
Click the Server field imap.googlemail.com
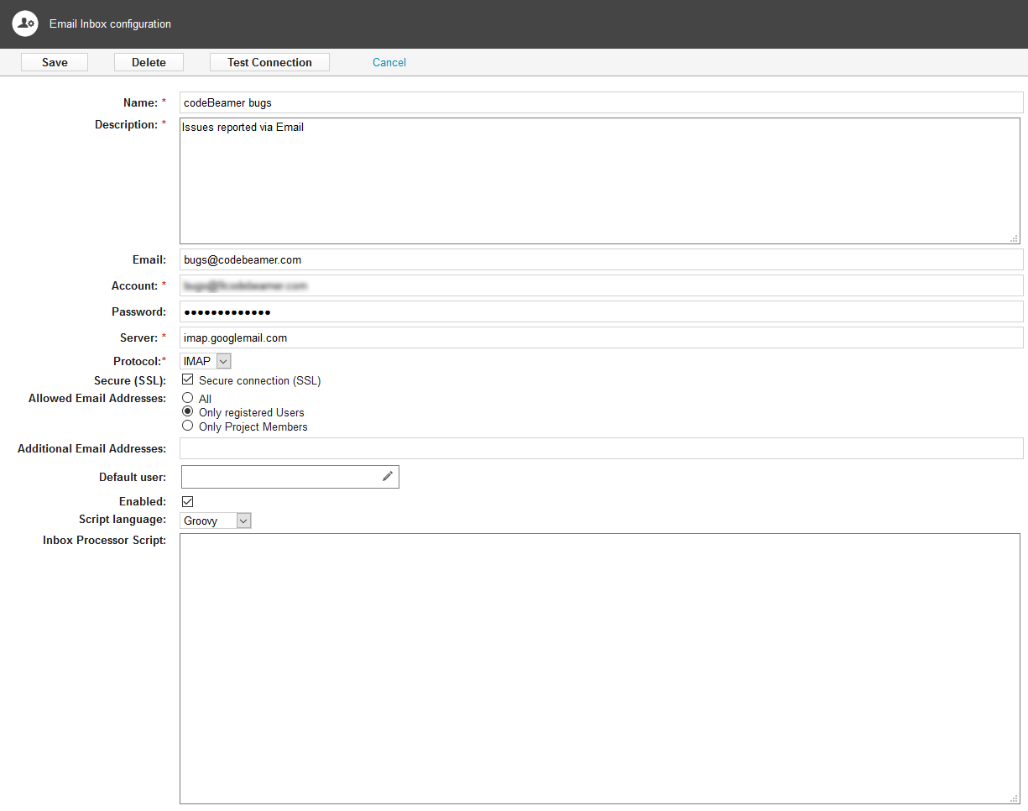(x=602, y=337)
